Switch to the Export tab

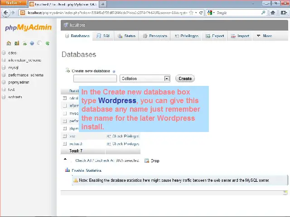(215, 36)
